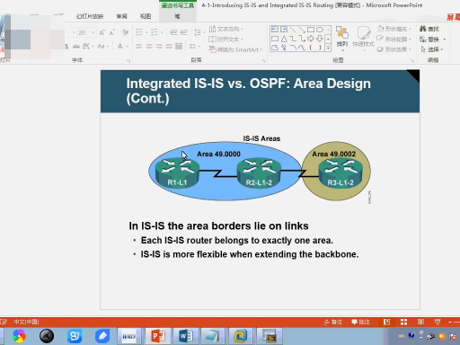The image size is (460, 345).
Task: Toggle the Notes (备注) pane in status bar
Action: pos(333,322)
